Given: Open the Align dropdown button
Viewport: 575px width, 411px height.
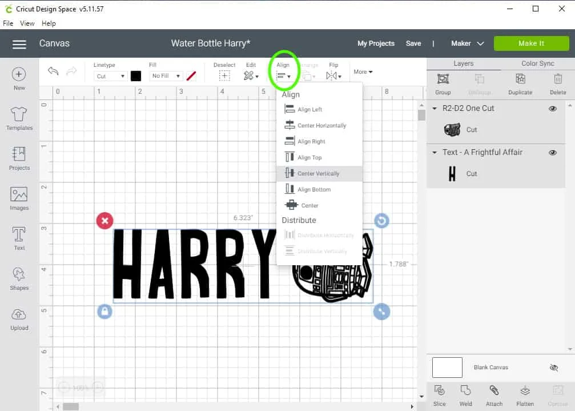Looking at the screenshot, I should (x=283, y=76).
